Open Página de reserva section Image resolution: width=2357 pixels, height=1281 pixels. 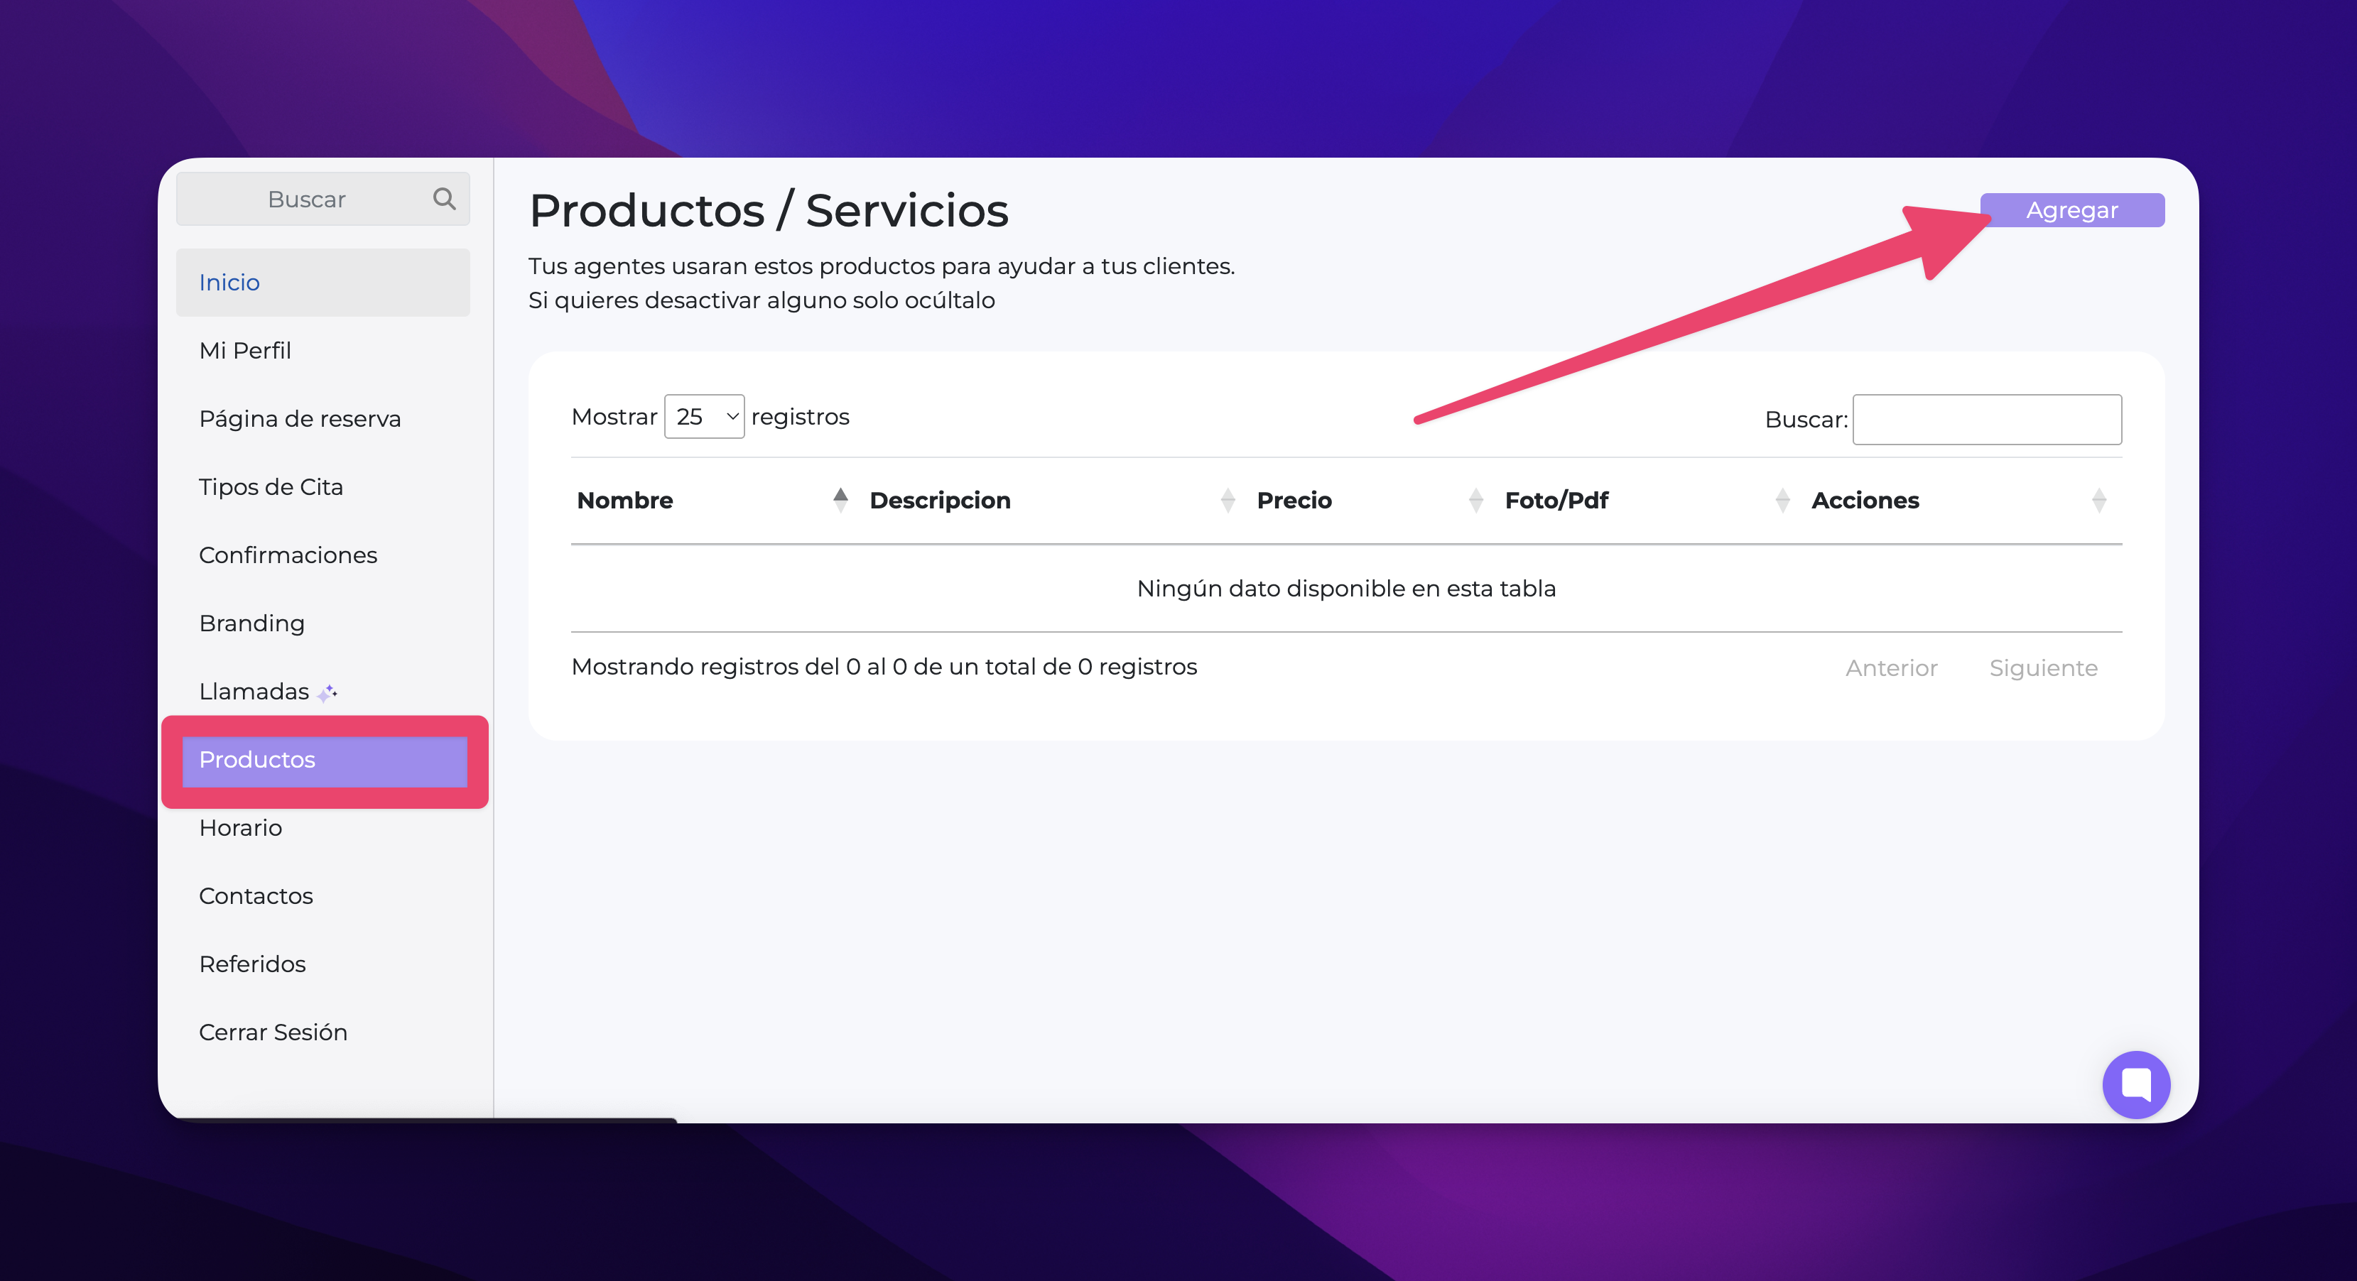(x=323, y=419)
